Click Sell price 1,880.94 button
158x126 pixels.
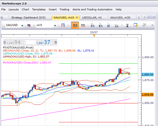12,42
